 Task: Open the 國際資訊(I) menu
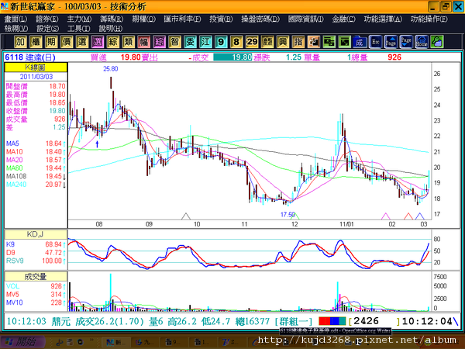pos(306,19)
